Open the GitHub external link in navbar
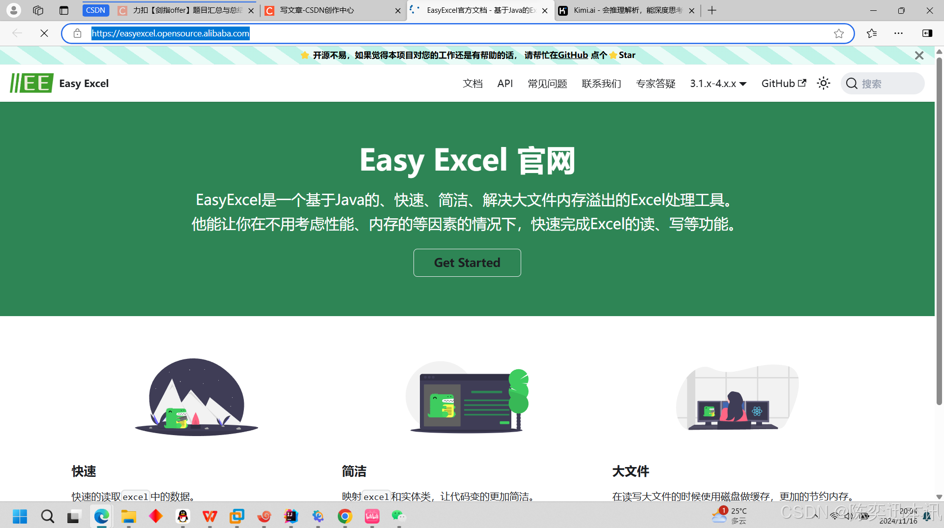The width and height of the screenshot is (944, 528). pos(784,83)
